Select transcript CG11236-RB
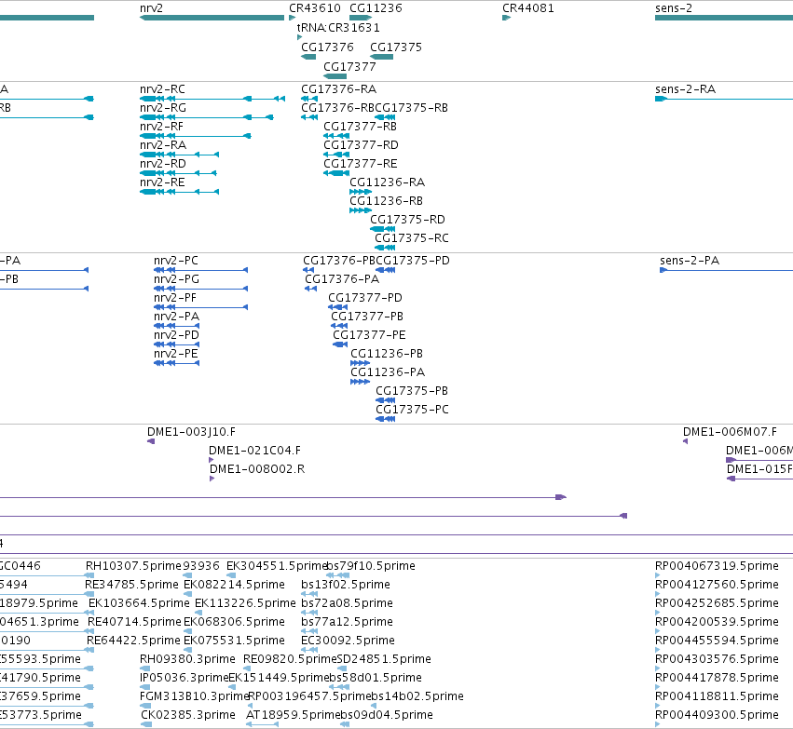This screenshot has width=793, height=729. 387,202
